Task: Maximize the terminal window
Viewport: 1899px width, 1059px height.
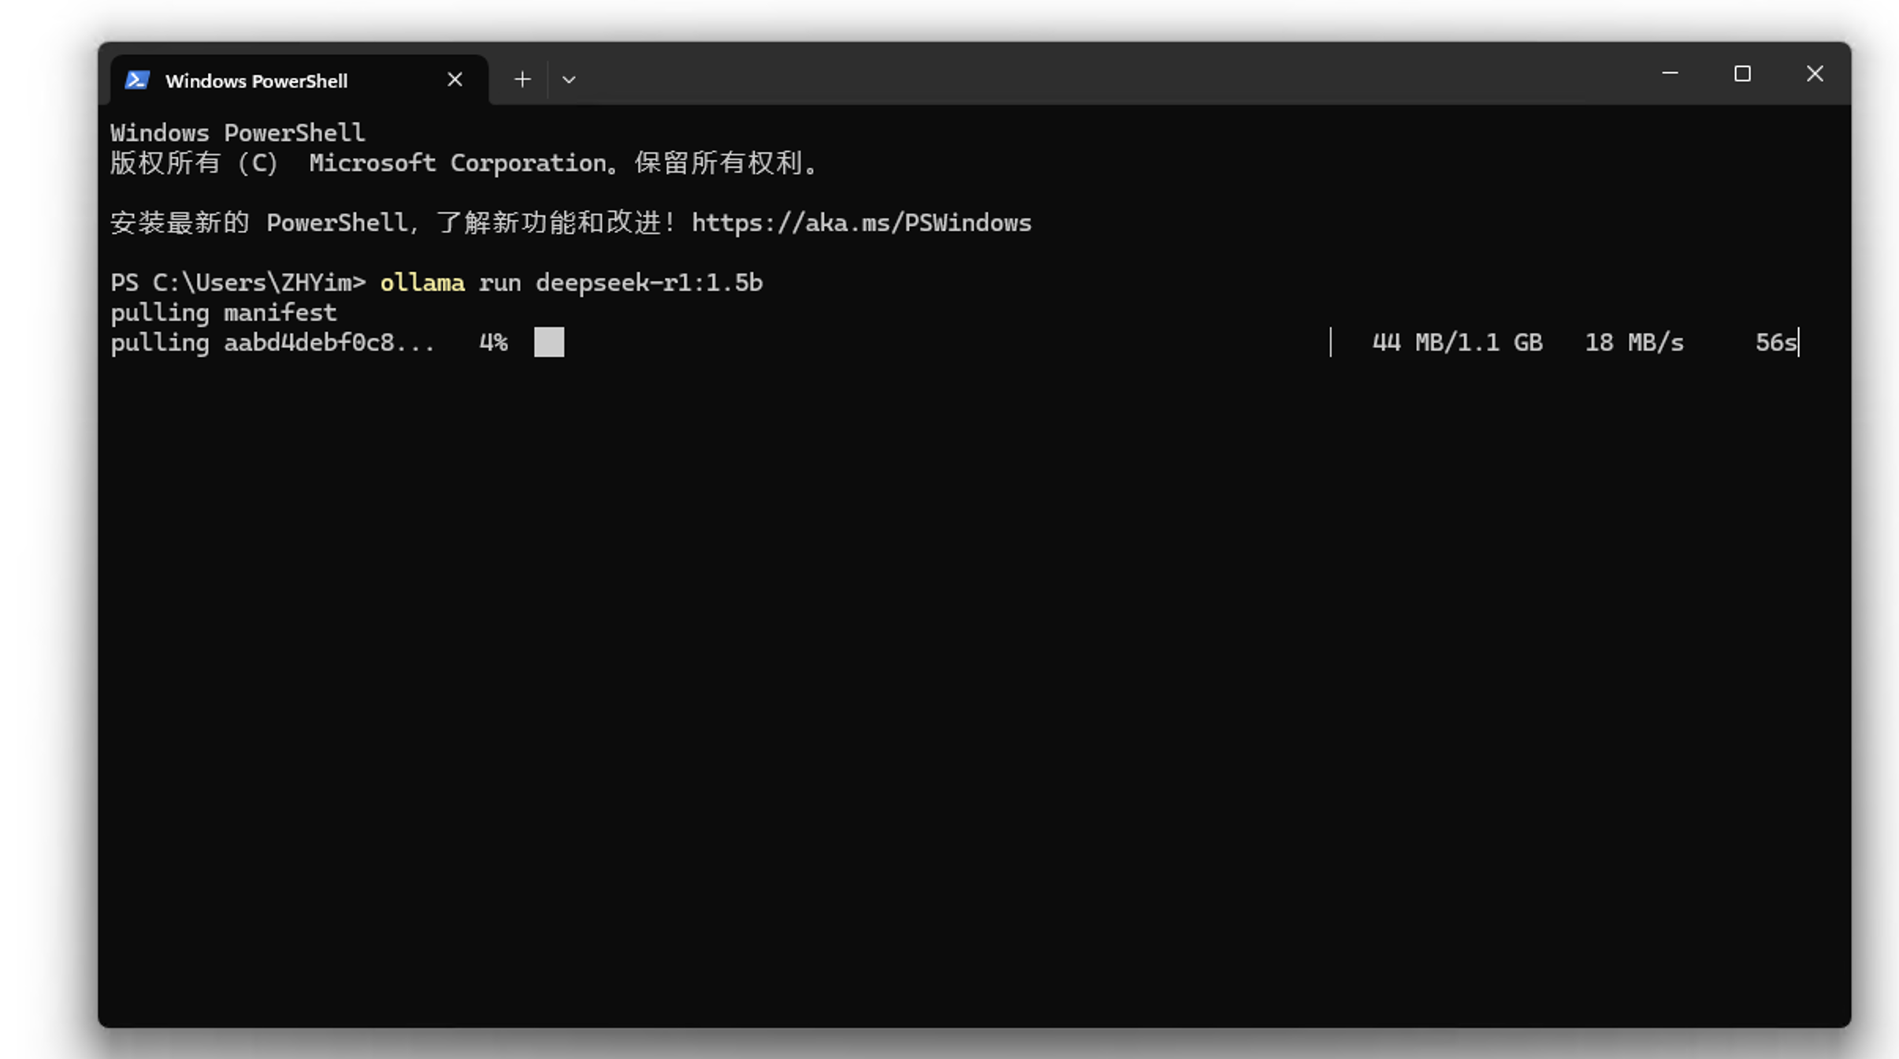Action: pos(1742,74)
